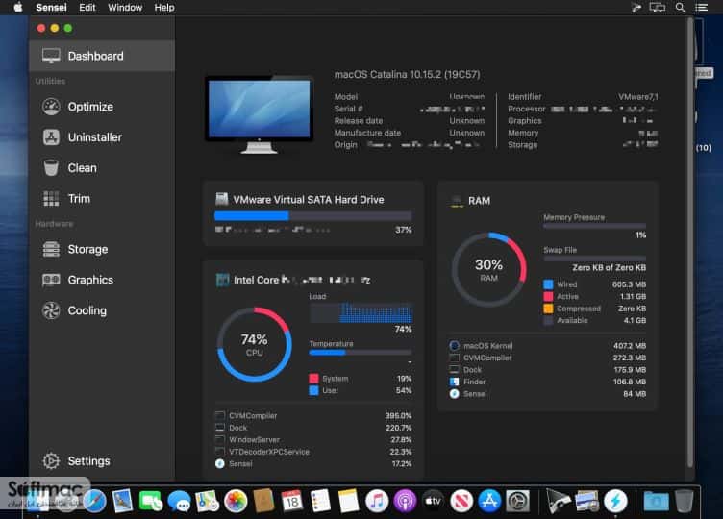Viewport: 723px width, 519px height.
Task: Click the 30% RAM usage ring
Action: click(x=488, y=270)
